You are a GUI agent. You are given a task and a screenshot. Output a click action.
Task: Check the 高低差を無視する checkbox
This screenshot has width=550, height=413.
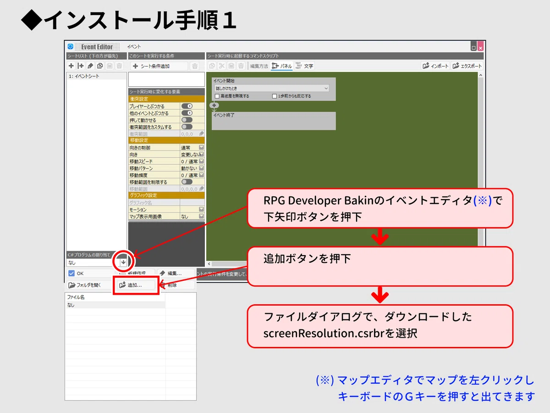[x=217, y=96]
